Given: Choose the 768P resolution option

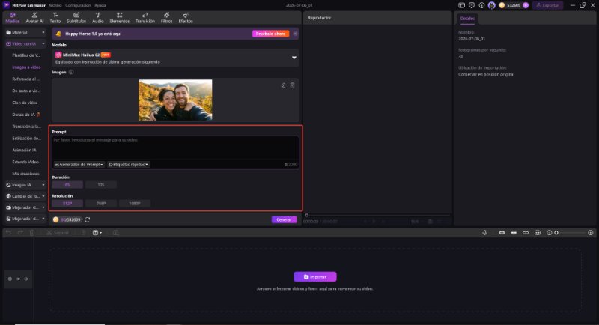Looking at the screenshot, I should (x=101, y=204).
